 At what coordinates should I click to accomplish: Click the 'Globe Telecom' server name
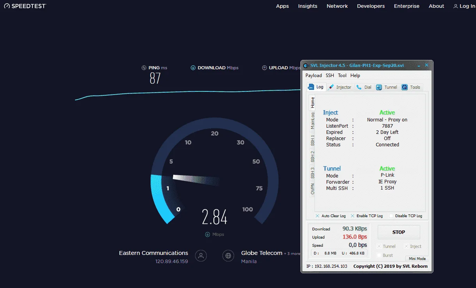[x=262, y=253]
